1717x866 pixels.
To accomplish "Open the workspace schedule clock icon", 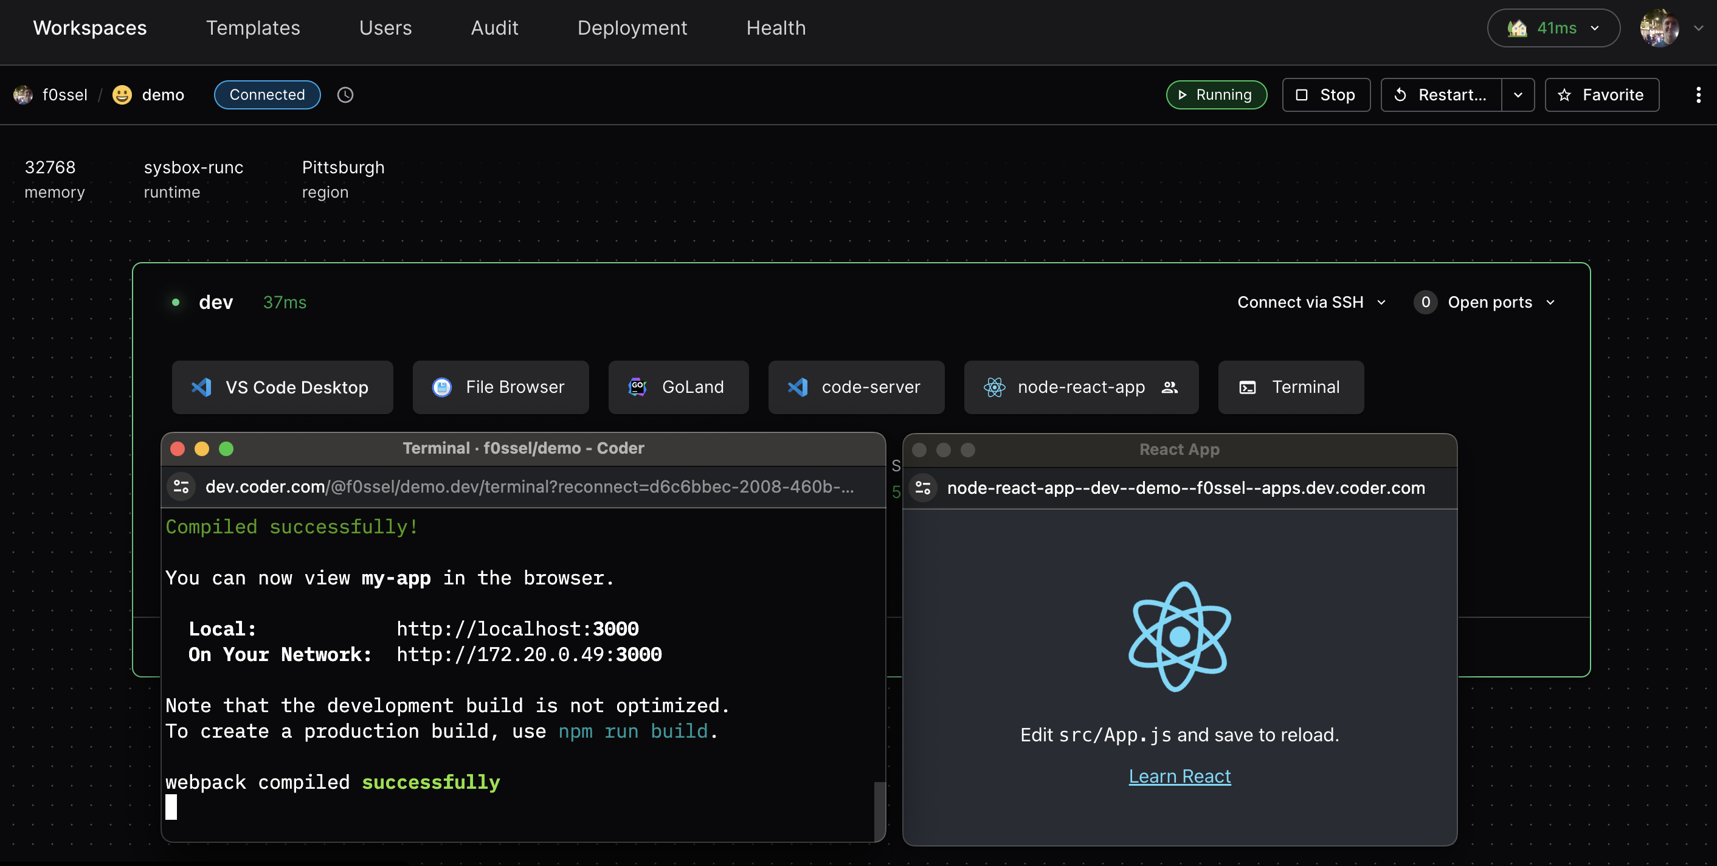I will [x=345, y=95].
